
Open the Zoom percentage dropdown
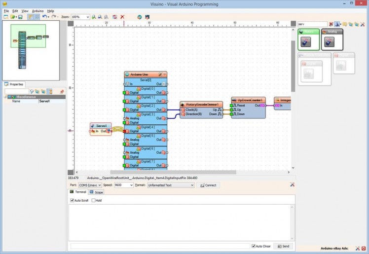(87, 17)
